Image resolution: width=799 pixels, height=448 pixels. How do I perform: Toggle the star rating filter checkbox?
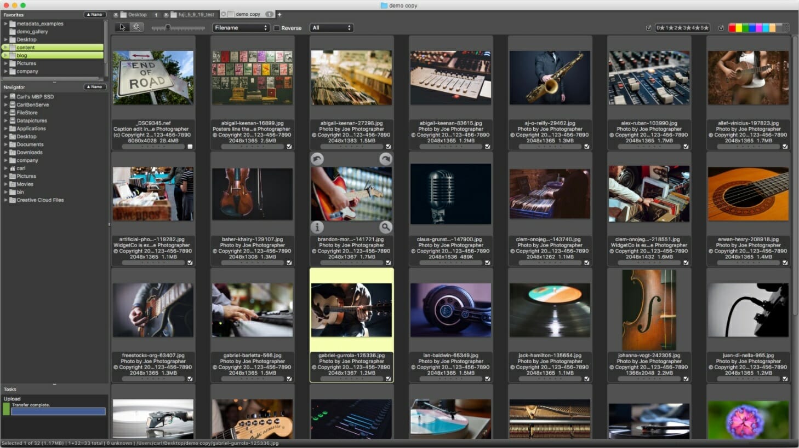649,28
